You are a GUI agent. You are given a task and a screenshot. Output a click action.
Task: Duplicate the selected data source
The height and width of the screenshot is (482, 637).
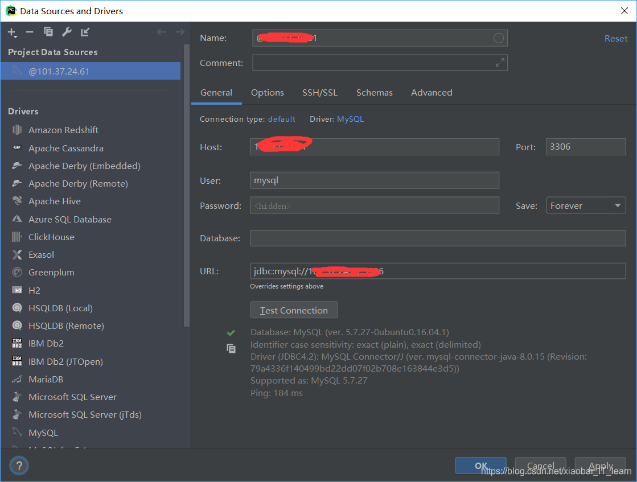(x=48, y=32)
